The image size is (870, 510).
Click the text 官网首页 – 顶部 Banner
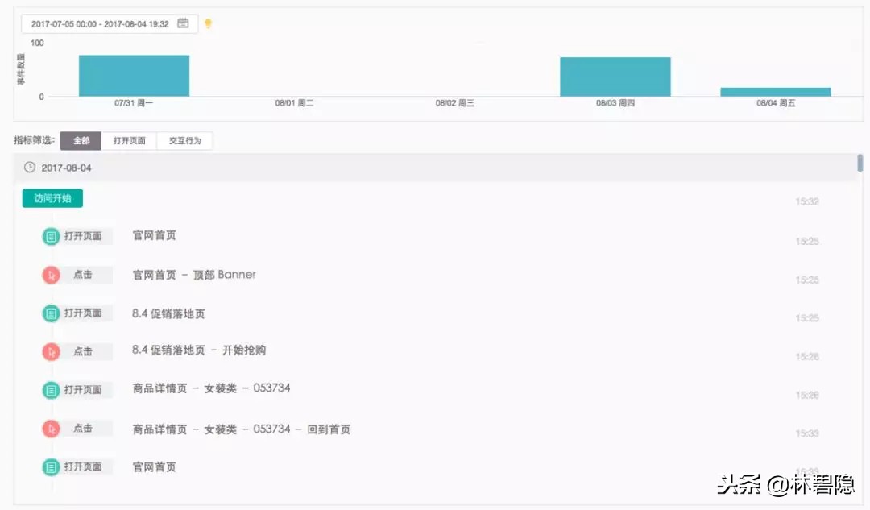click(194, 275)
